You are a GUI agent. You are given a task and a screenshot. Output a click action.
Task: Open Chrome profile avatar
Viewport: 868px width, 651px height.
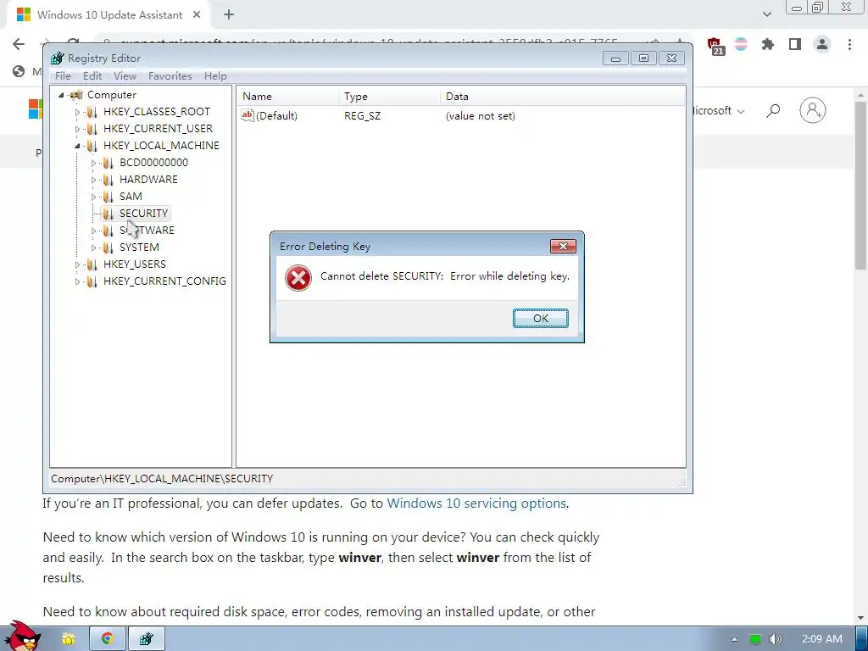[x=822, y=44]
